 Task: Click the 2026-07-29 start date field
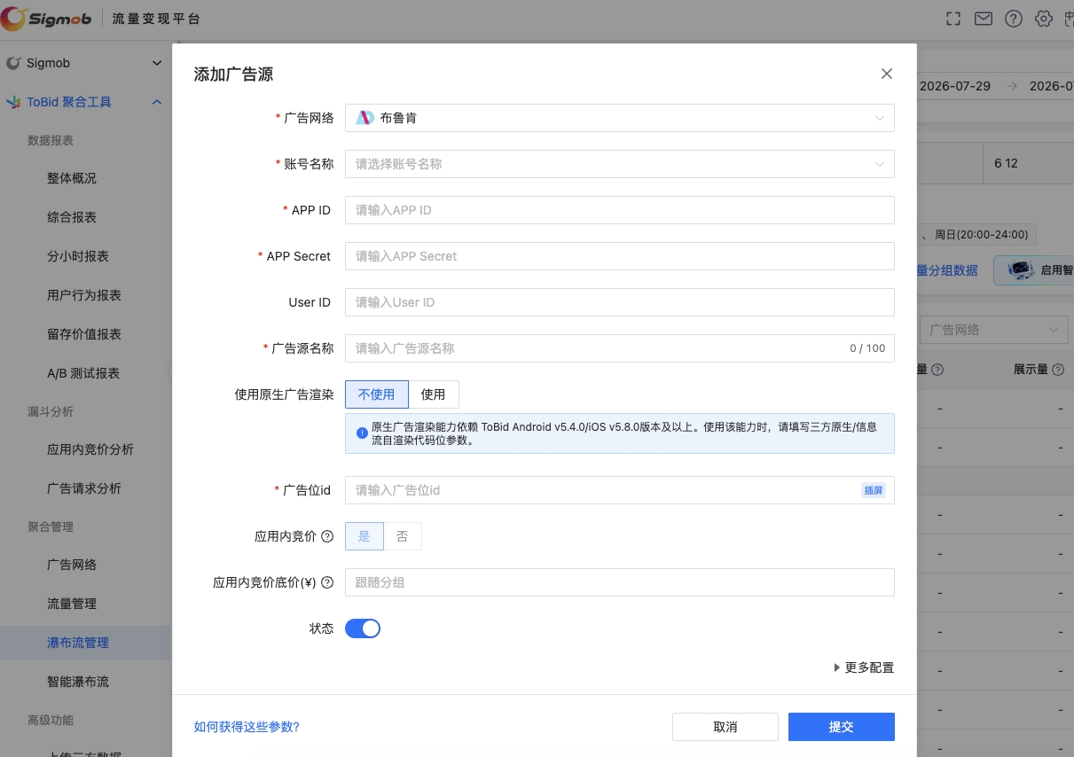[x=954, y=86]
